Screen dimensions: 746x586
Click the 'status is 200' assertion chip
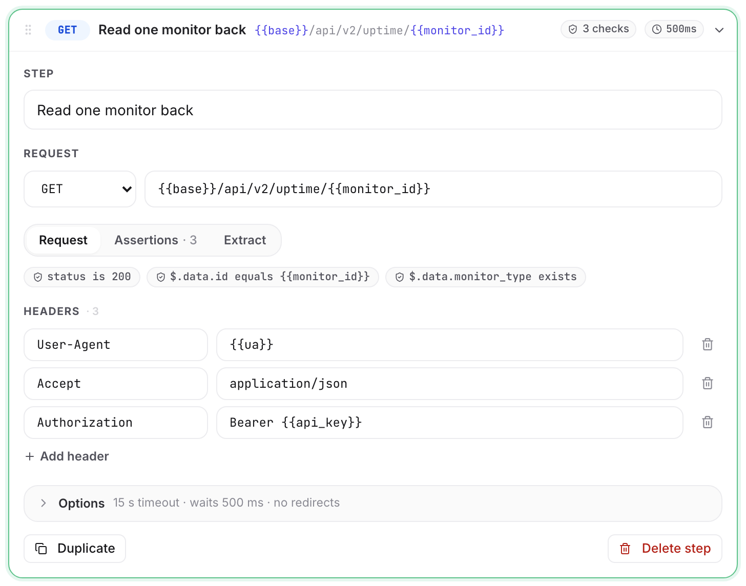[x=82, y=277]
